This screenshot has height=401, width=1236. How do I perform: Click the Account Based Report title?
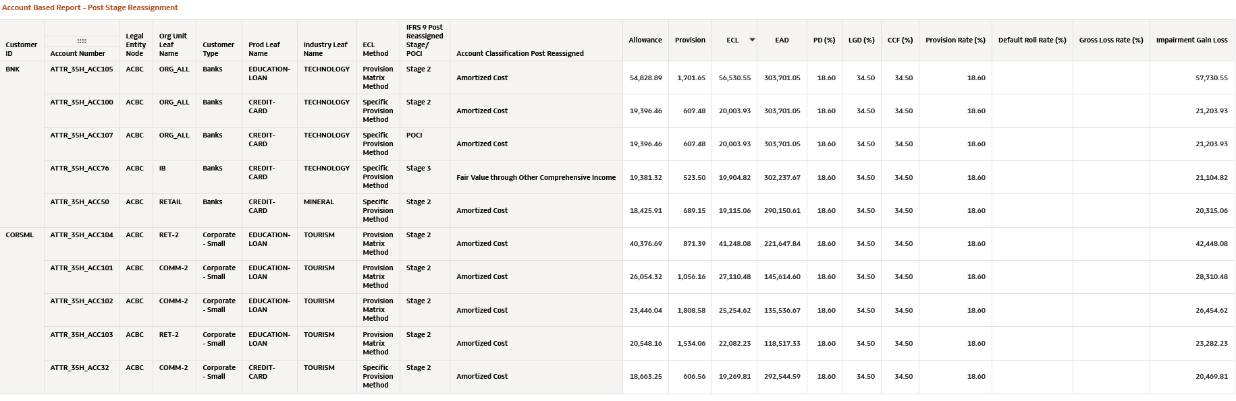click(x=90, y=8)
